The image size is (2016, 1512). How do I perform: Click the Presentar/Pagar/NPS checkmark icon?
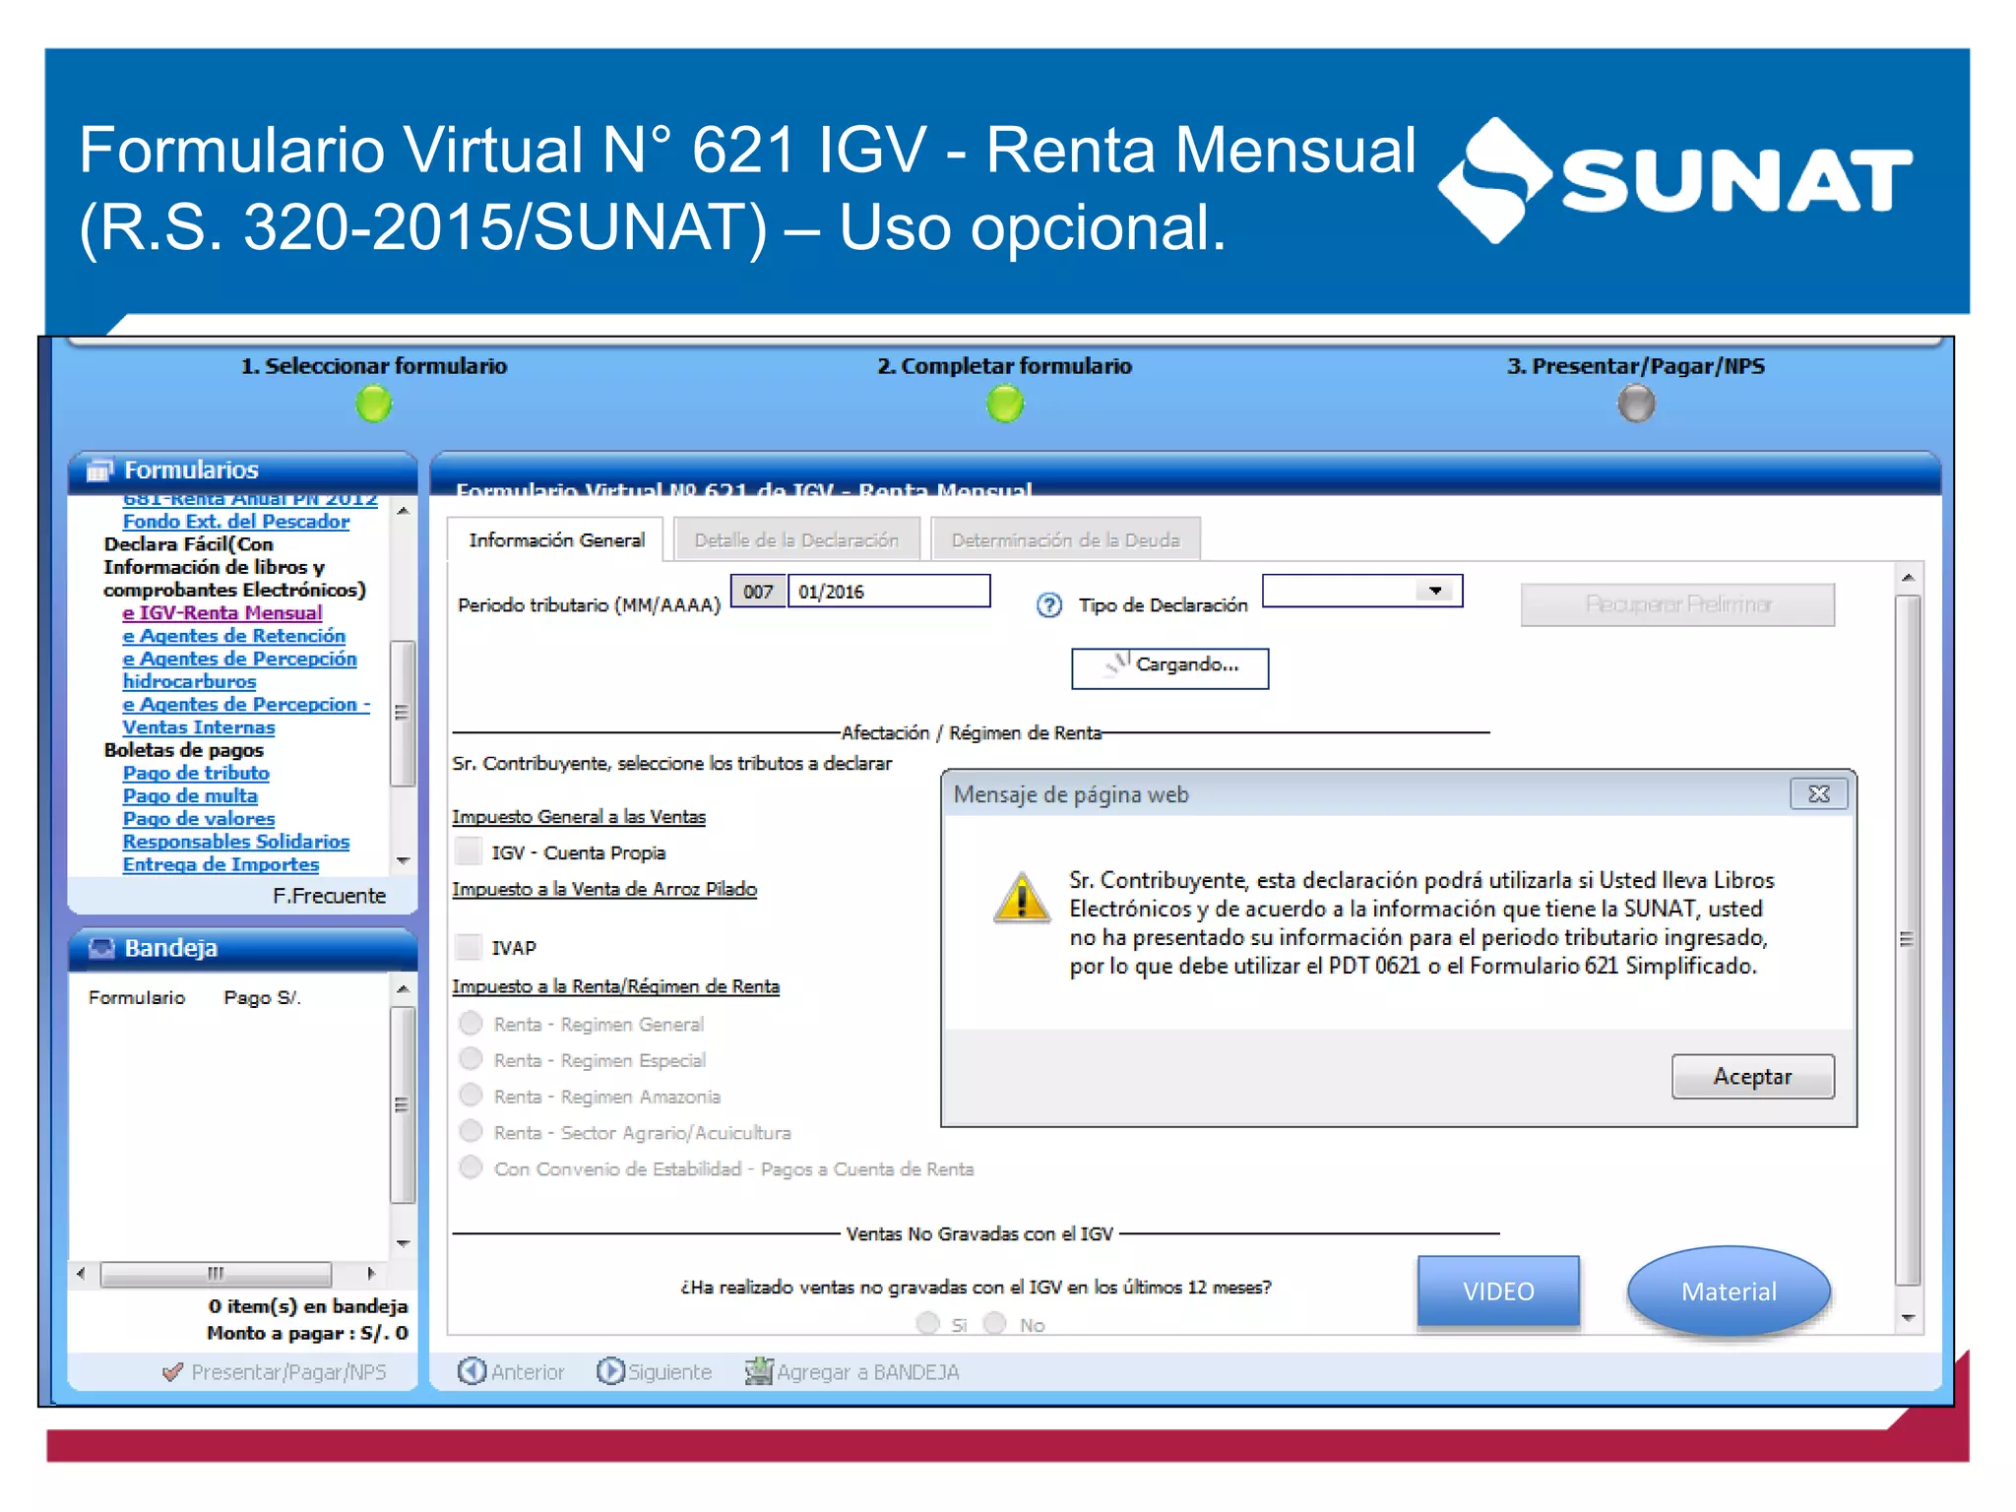click(x=173, y=1371)
